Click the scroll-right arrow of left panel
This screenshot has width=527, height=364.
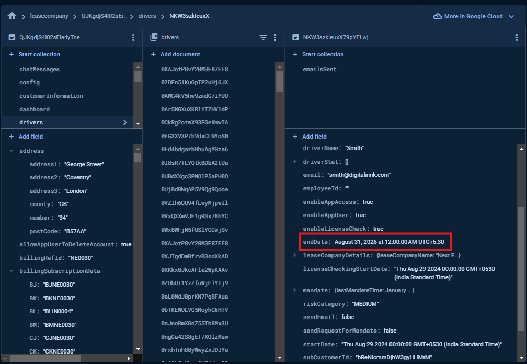click(x=129, y=358)
